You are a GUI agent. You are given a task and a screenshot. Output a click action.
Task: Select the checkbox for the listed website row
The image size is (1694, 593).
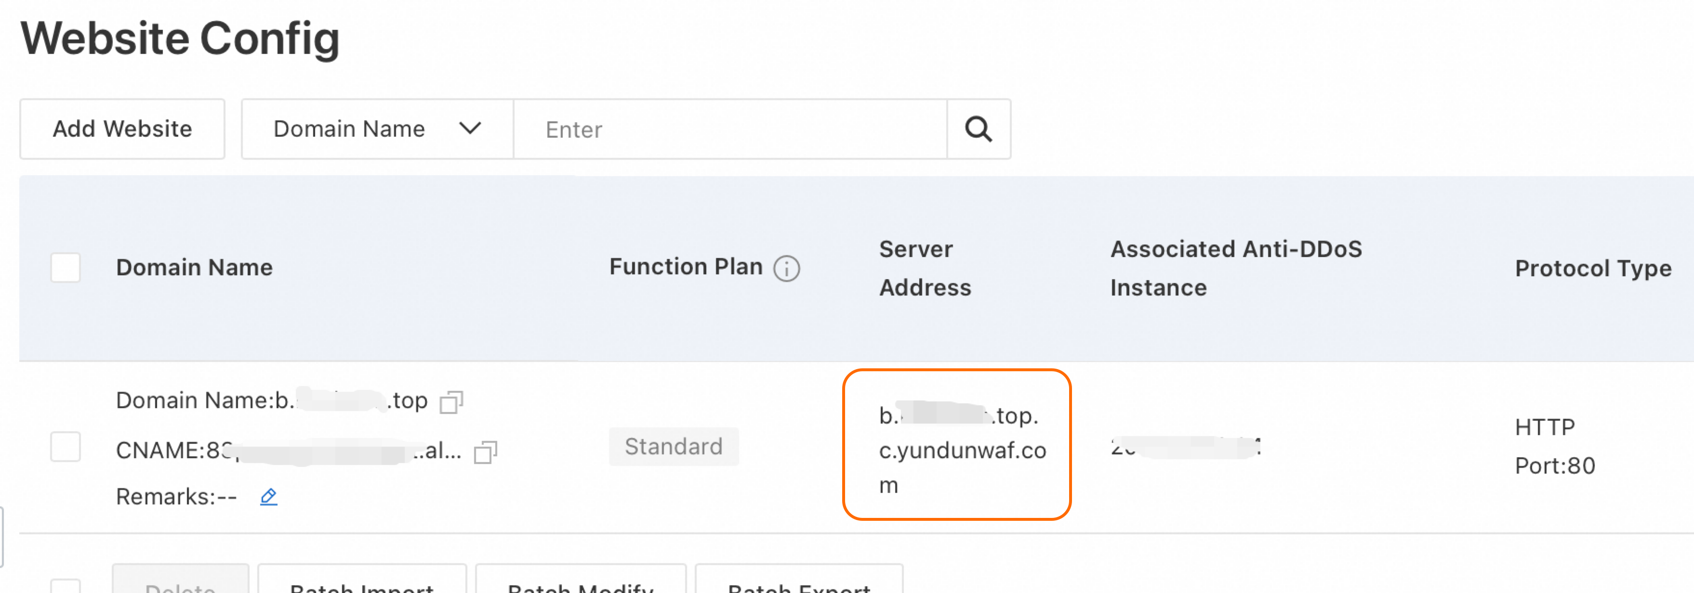pyautogui.click(x=65, y=447)
